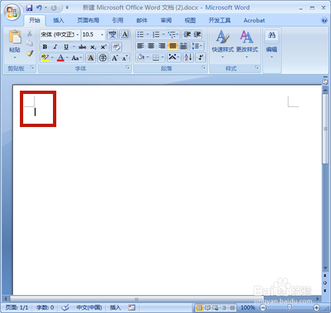Toggle strikethrough text formatting
The height and width of the screenshot is (313, 331).
82,47
